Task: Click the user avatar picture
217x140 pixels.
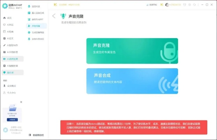Action: point(167,5)
